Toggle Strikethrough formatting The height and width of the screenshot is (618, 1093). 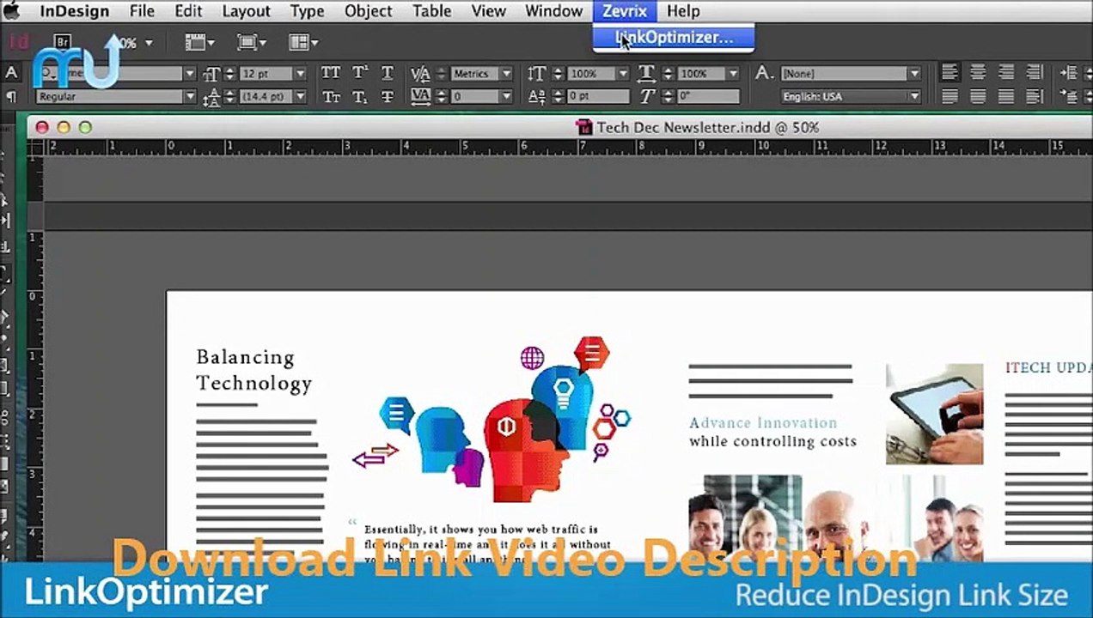388,96
